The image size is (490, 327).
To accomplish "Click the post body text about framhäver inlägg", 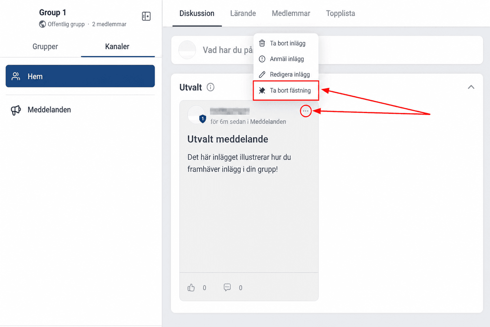I will click(x=239, y=163).
